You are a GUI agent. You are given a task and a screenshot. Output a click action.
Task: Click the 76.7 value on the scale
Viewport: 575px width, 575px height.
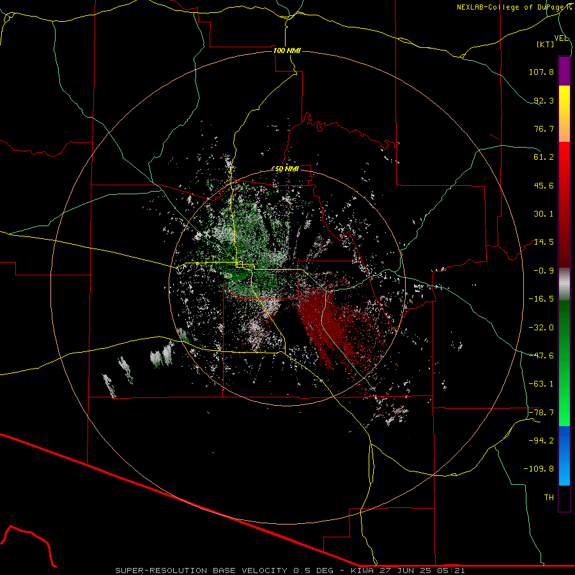(544, 128)
